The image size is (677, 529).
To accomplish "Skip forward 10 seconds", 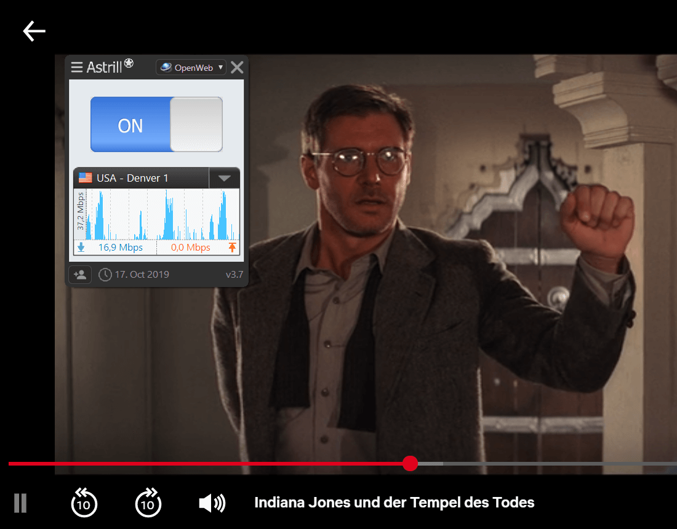I will 148,503.
